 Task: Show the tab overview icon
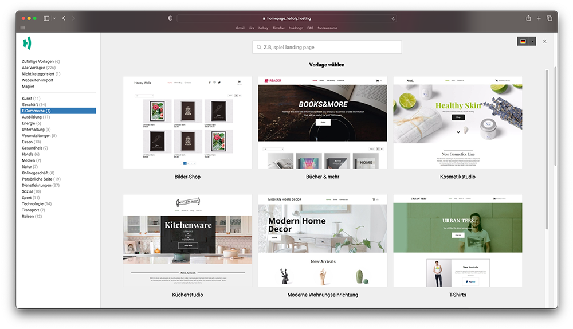pos(550,18)
